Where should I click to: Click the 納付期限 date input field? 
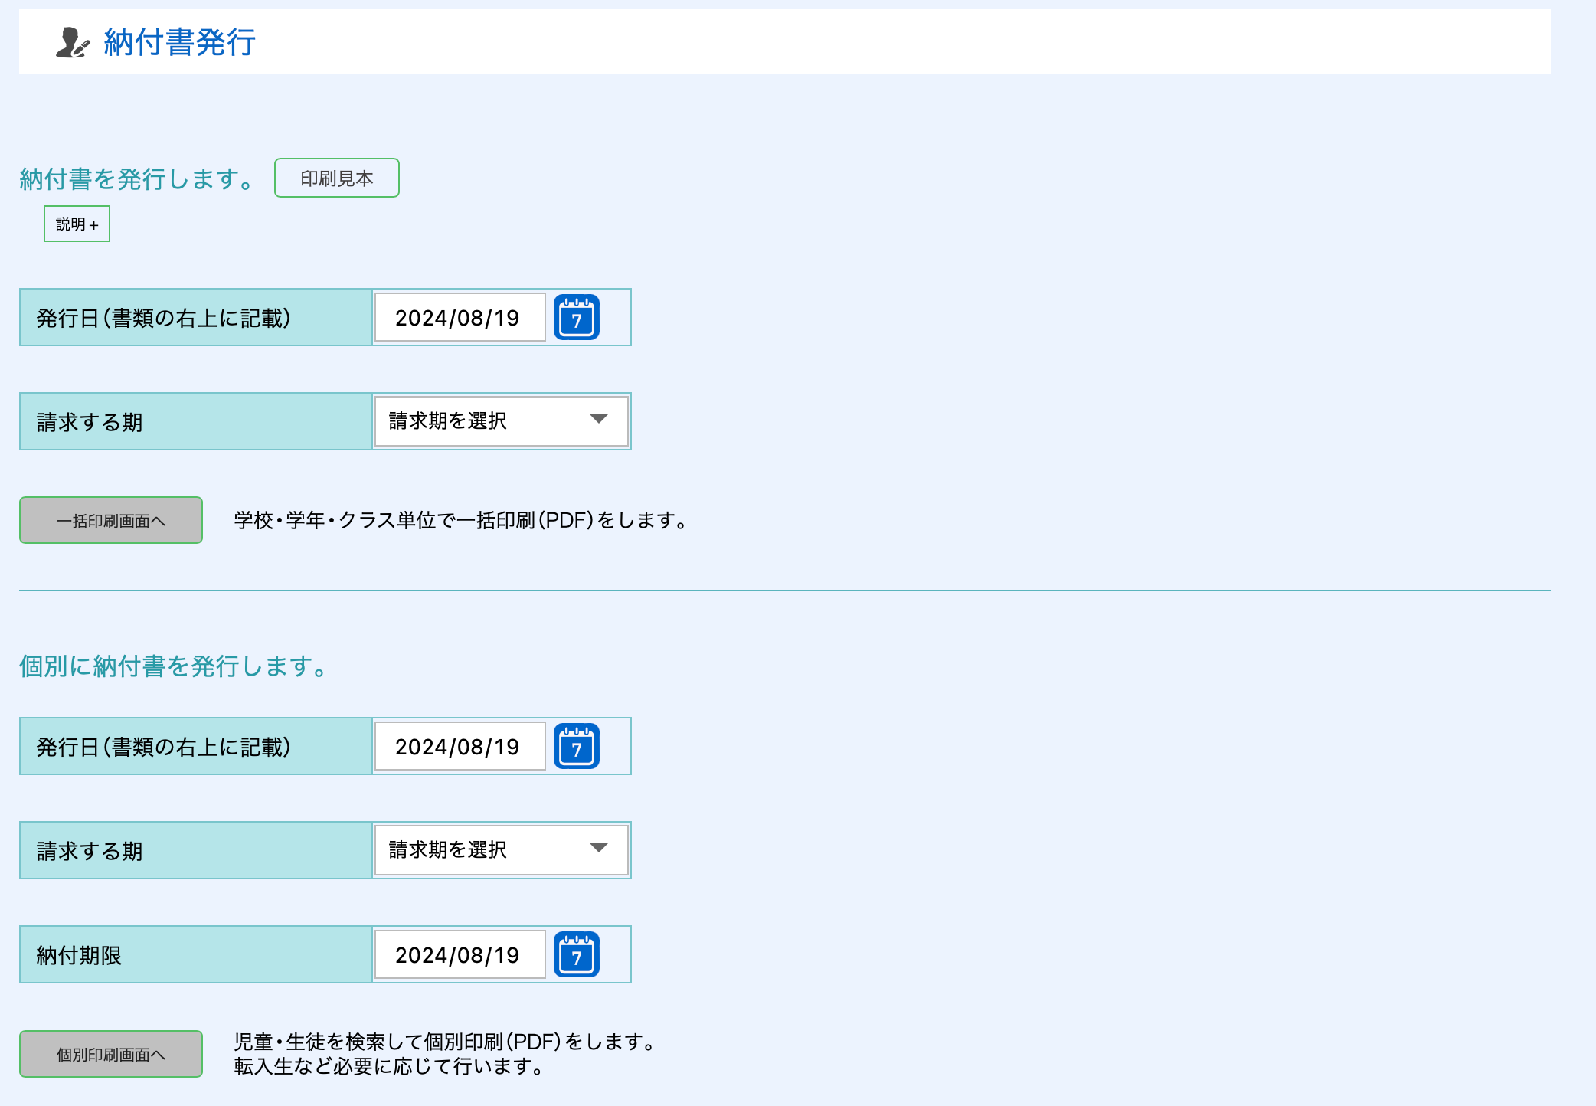pyautogui.click(x=460, y=954)
